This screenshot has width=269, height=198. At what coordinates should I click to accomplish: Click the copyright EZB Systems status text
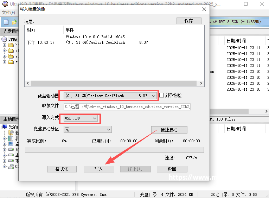[x=66, y=194]
